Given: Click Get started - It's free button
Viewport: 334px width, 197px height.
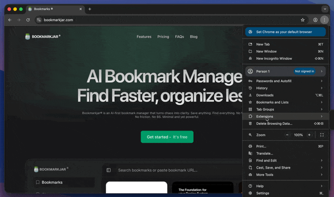Looking at the screenshot, I should (167, 137).
